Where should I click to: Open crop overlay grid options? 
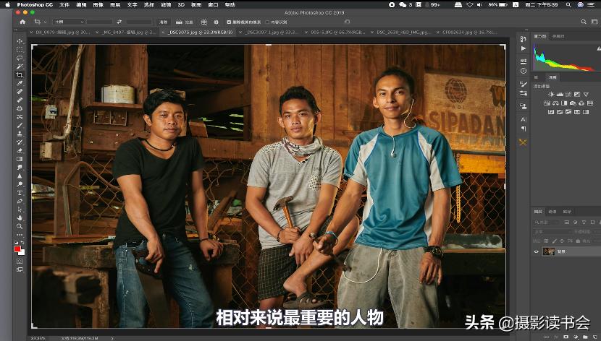[x=204, y=22]
